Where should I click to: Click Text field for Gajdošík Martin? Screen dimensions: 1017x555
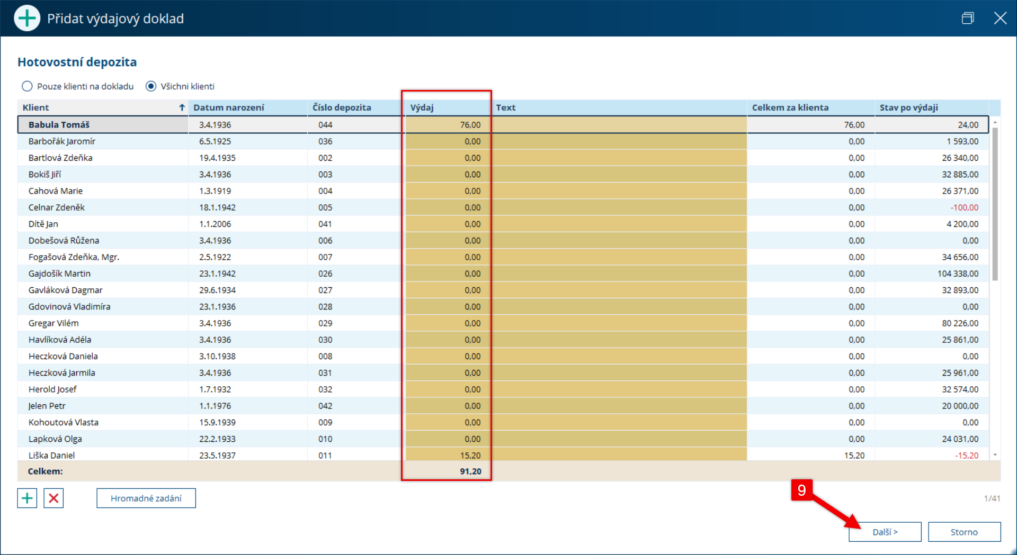pyautogui.click(x=619, y=274)
